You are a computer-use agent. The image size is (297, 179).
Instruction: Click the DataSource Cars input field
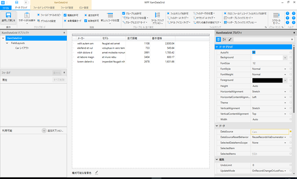[270, 132]
